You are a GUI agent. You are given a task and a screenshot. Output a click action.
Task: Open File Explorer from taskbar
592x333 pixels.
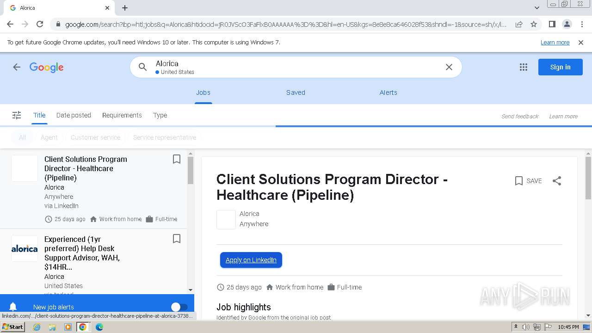click(x=52, y=327)
